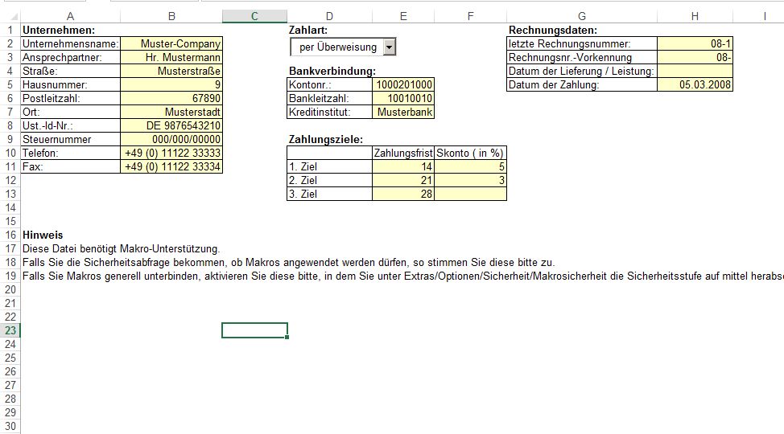Image resolution: width=784 pixels, height=434 pixels.
Task: Select column H header
Action: click(x=695, y=17)
